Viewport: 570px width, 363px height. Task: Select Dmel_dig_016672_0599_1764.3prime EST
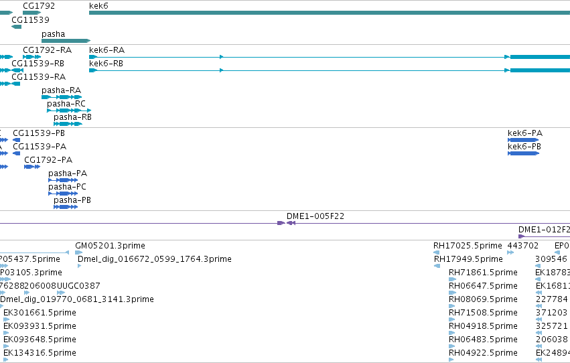[x=80, y=266]
